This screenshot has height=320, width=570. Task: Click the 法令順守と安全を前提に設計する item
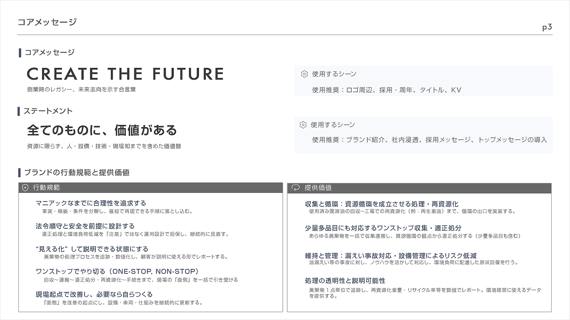[85, 226]
